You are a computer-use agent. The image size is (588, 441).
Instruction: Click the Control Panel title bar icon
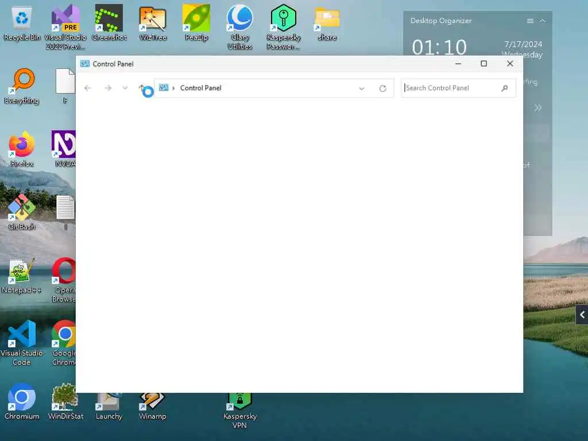click(85, 64)
